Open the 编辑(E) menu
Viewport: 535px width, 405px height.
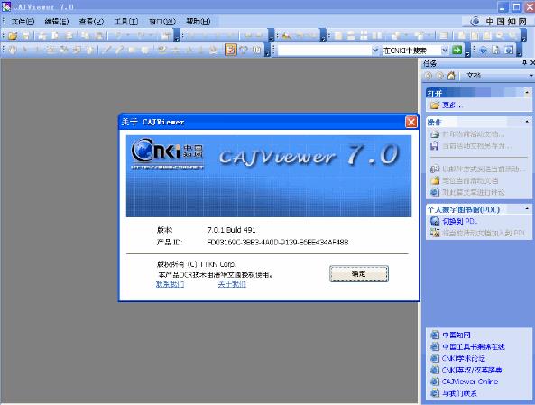tap(57, 22)
